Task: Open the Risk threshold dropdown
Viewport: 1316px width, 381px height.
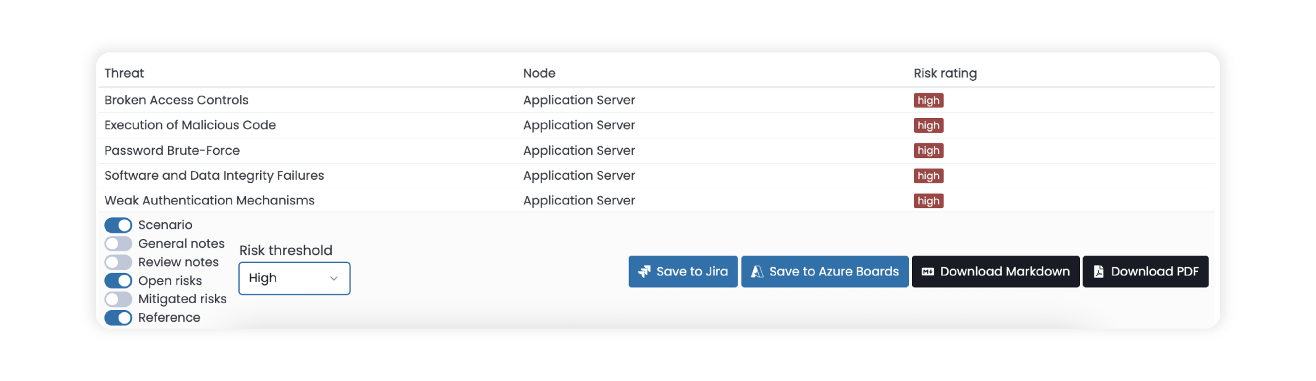Action: point(294,278)
